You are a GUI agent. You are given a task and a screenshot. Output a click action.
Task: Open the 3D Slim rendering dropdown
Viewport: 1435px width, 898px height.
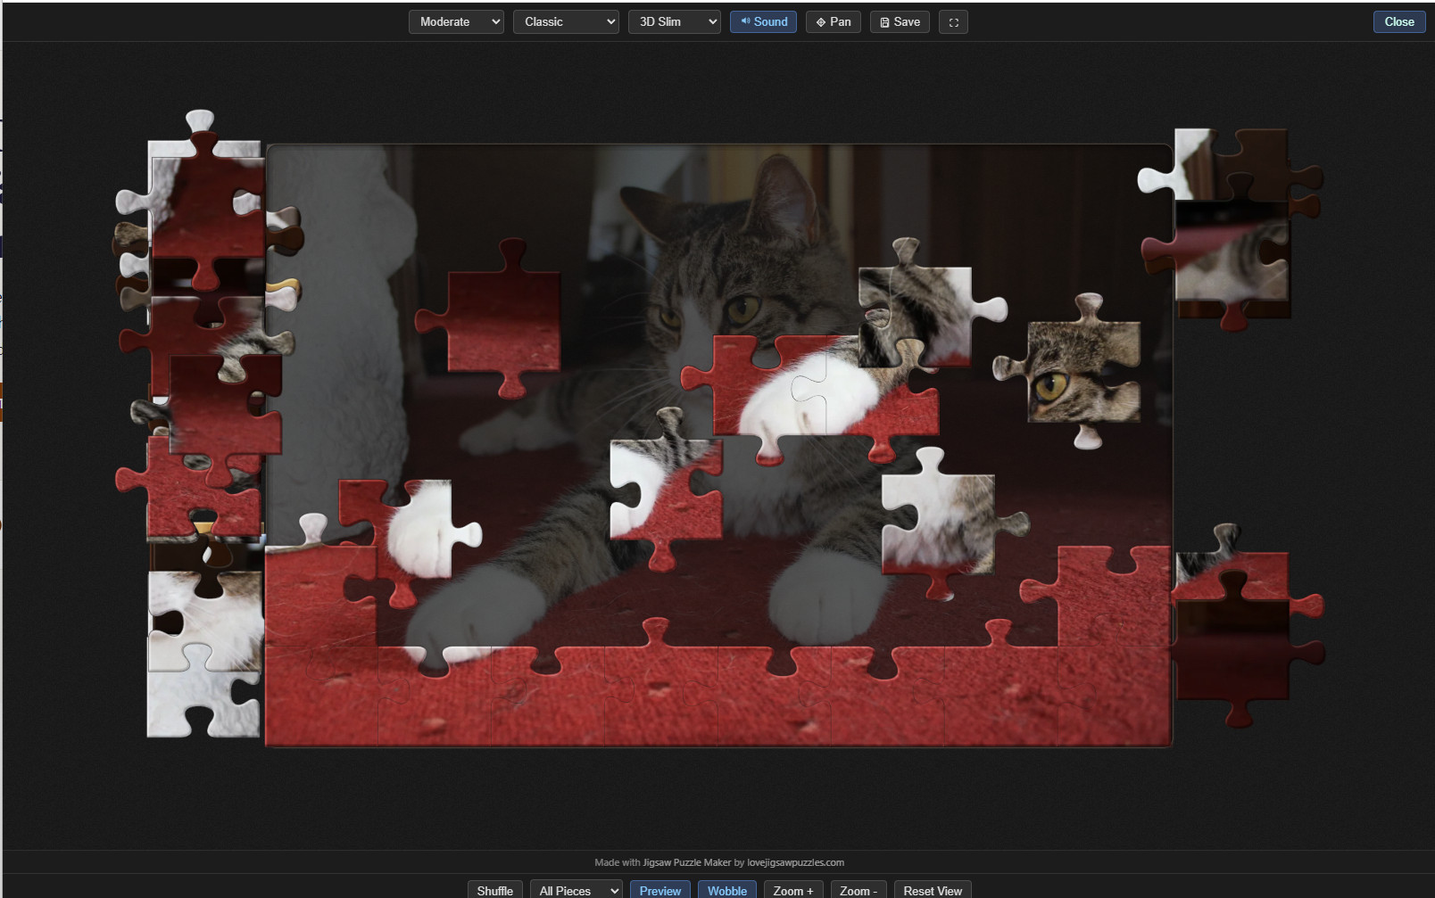(x=674, y=21)
